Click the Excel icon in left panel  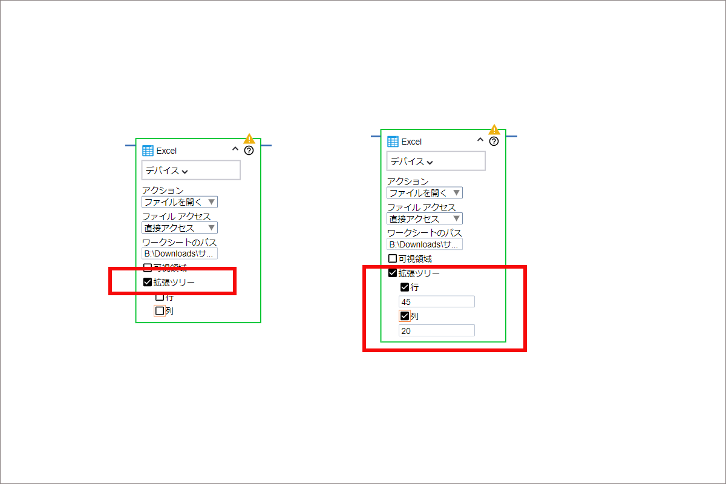pos(148,151)
